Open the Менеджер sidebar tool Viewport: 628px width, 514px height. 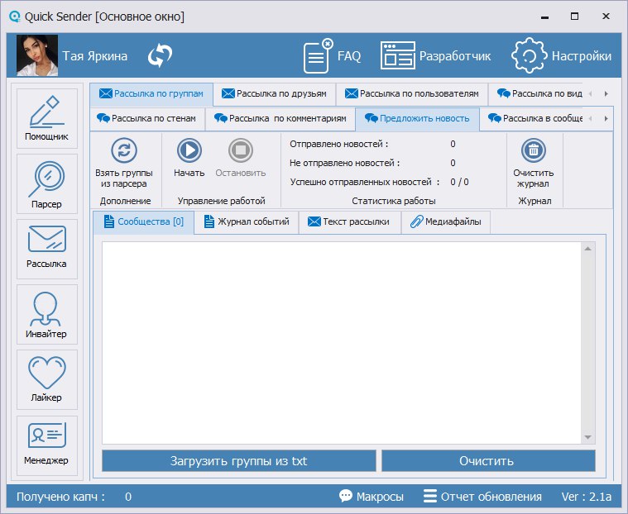pos(47,444)
